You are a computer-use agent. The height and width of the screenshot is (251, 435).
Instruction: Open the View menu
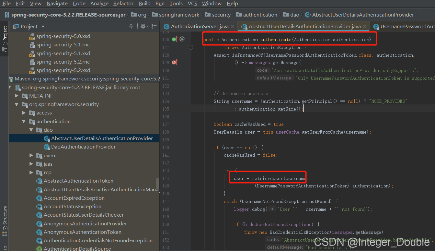pyautogui.click(x=36, y=4)
